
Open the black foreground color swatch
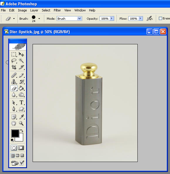coord(15,134)
